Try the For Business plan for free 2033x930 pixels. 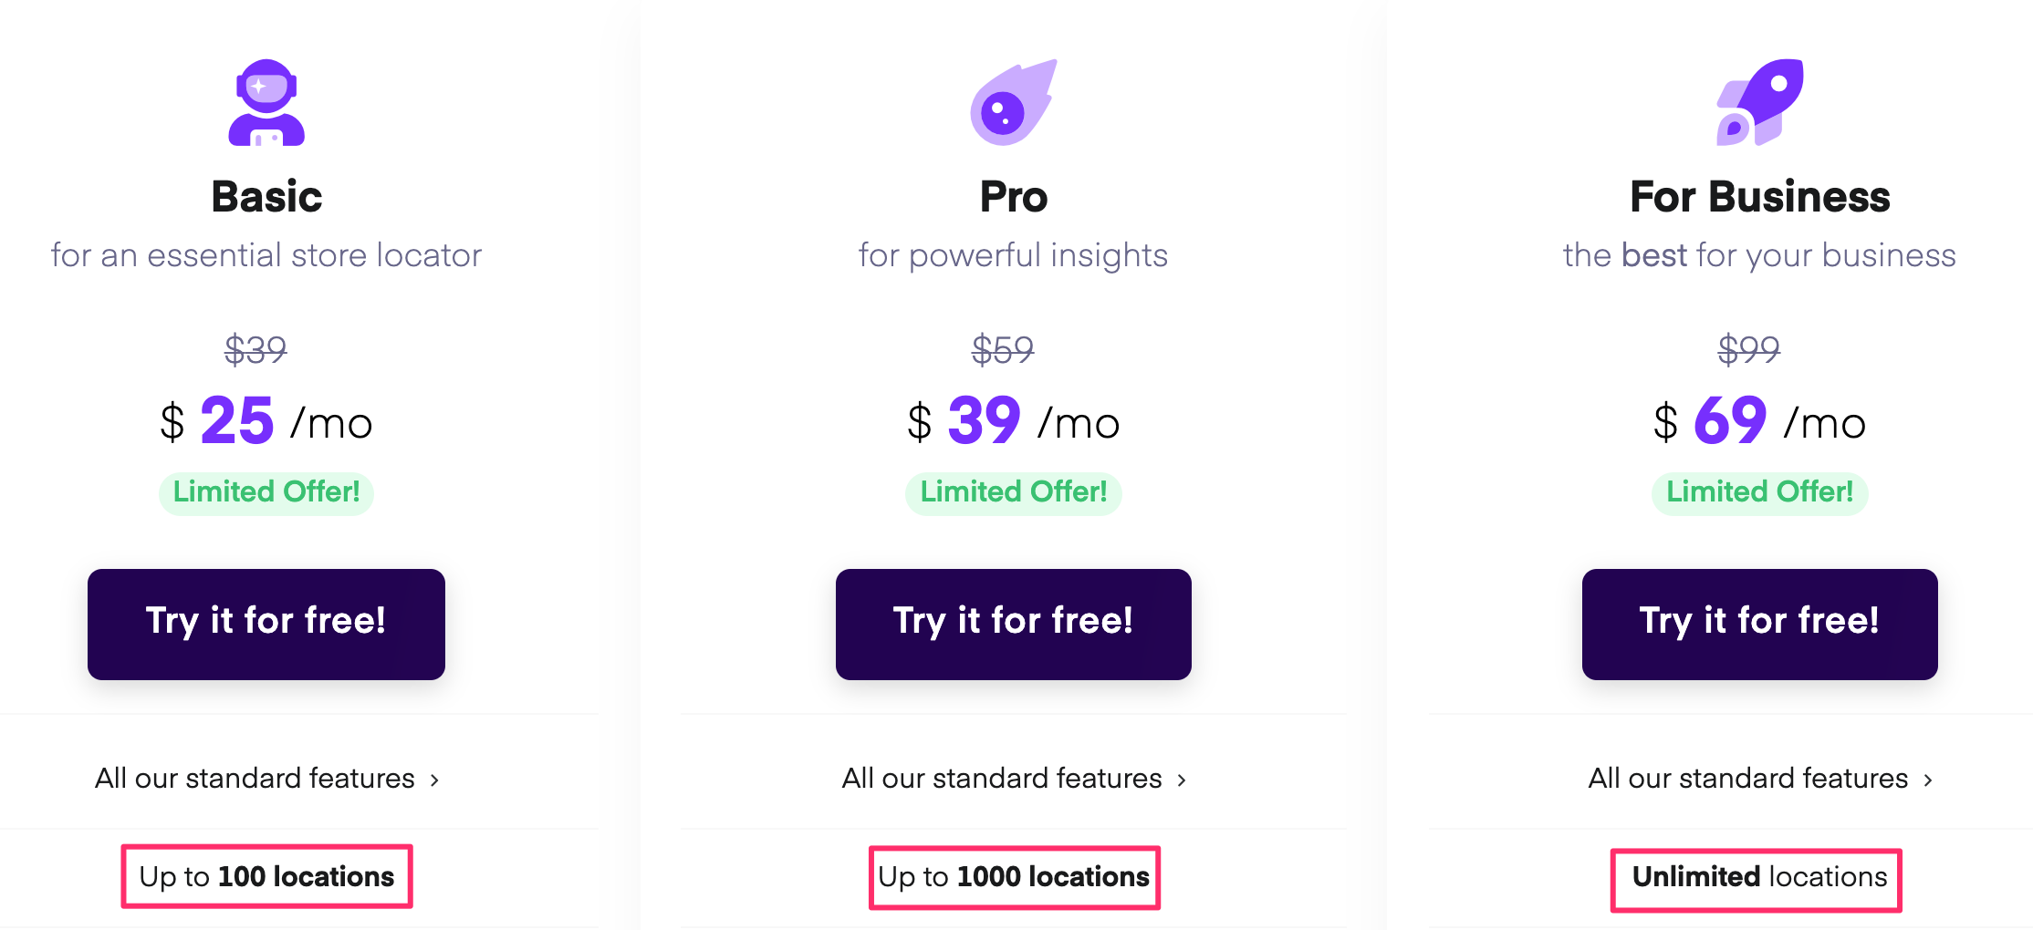pos(1759,624)
